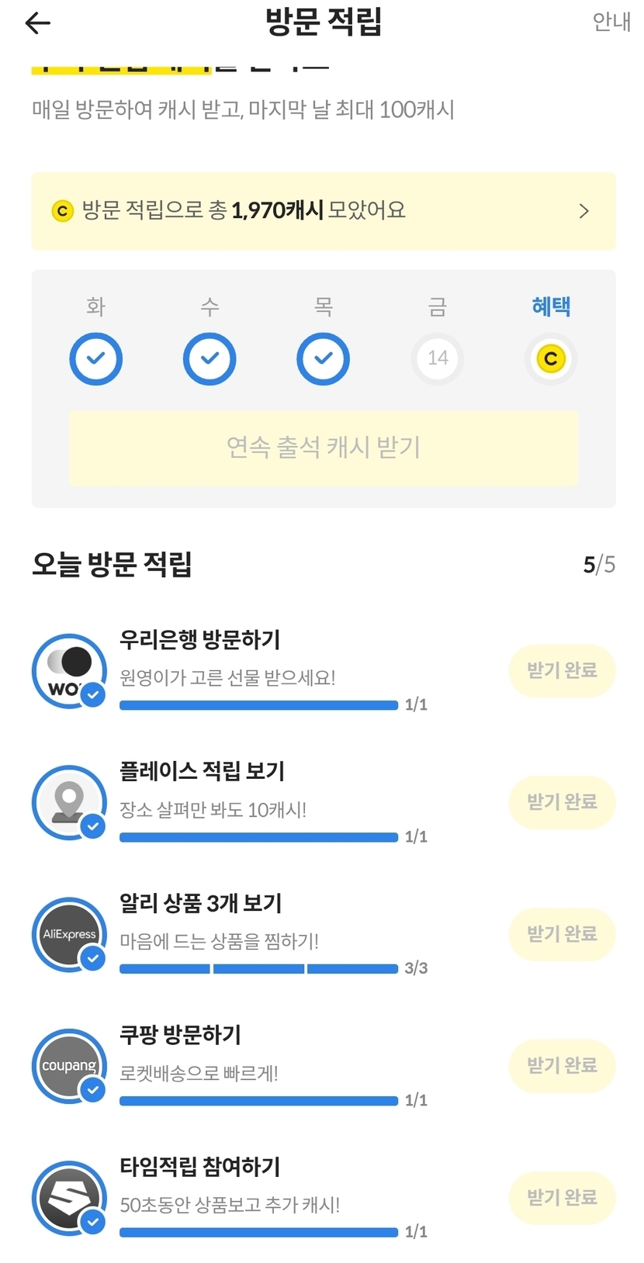Expand total cash banner chevron arrow
The width and height of the screenshot is (644, 1263).
pyautogui.click(x=584, y=211)
